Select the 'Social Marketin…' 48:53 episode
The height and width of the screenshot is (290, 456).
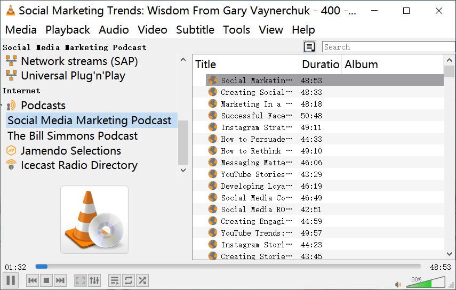(x=325, y=80)
